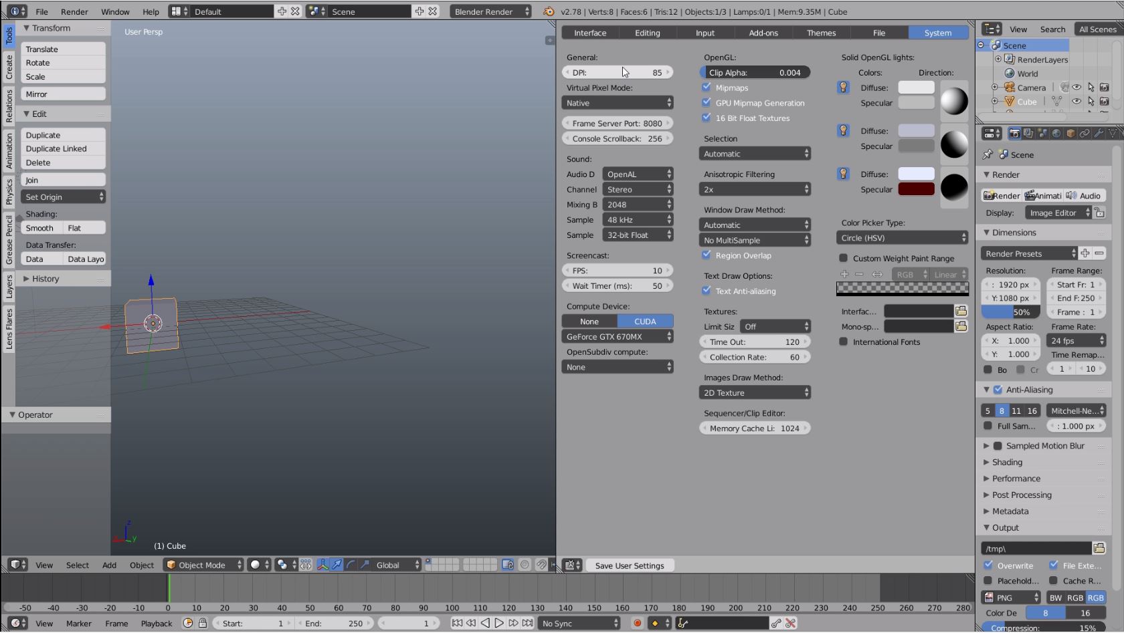1124x633 pixels.
Task: Play the animation forward
Action: pos(499,623)
